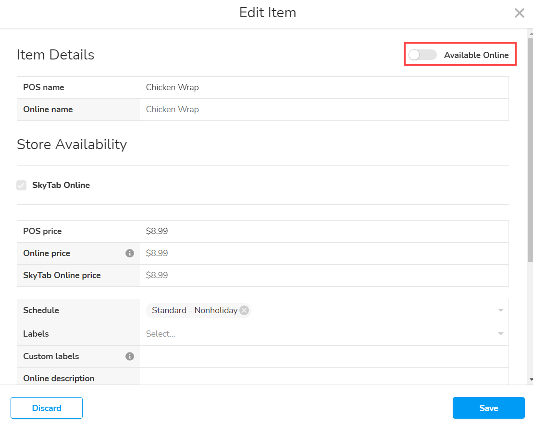
Task: Click the scrollbar down arrow
Action: coord(530,379)
